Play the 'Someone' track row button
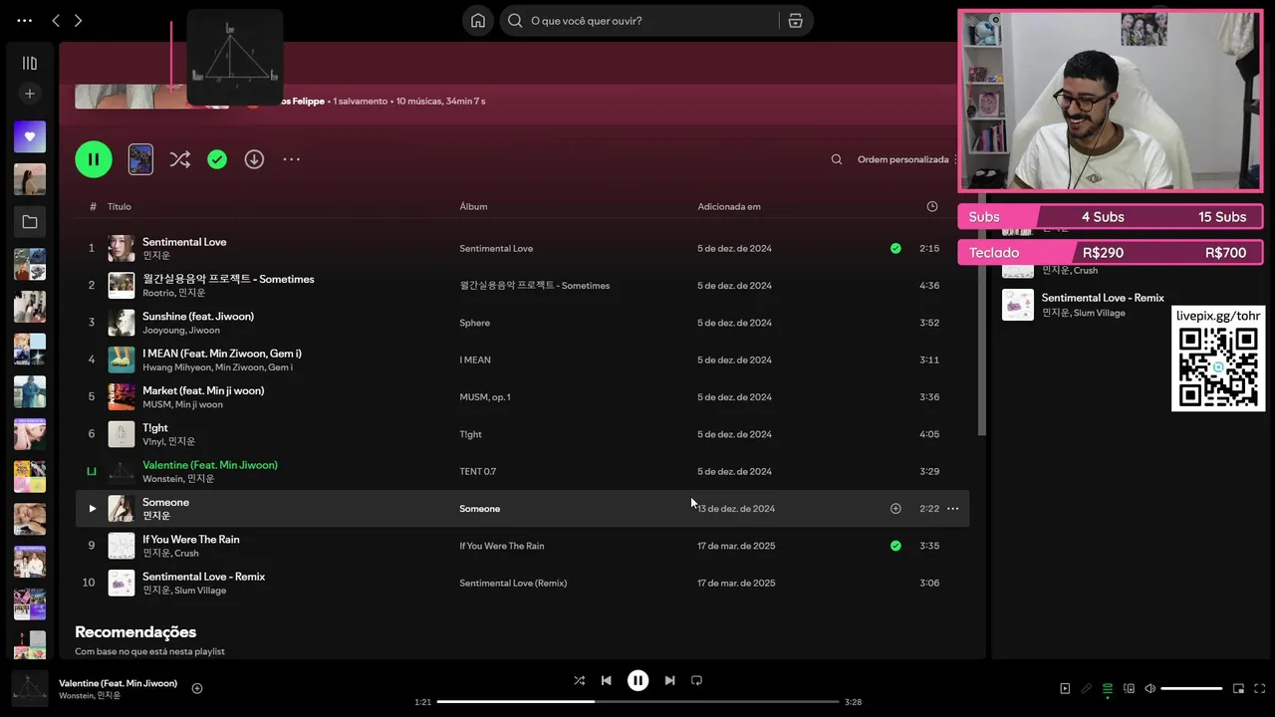 (x=92, y=509)
